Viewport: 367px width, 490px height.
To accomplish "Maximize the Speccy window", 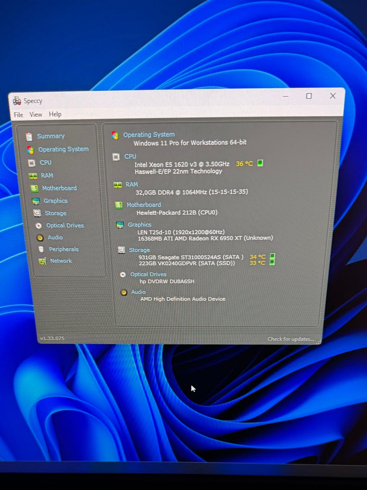I will coord(309,96).
